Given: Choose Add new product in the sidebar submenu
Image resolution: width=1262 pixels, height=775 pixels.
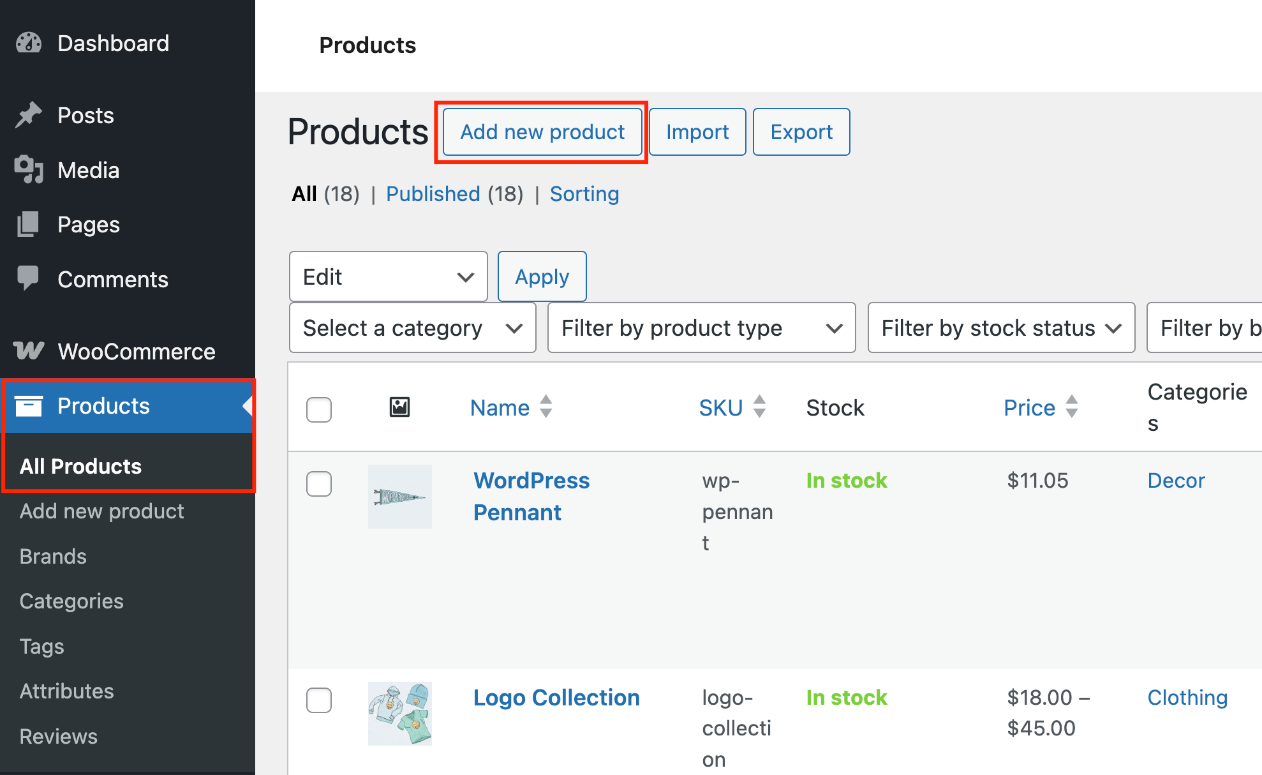Looking at the screenshot, I should [102, 511].
